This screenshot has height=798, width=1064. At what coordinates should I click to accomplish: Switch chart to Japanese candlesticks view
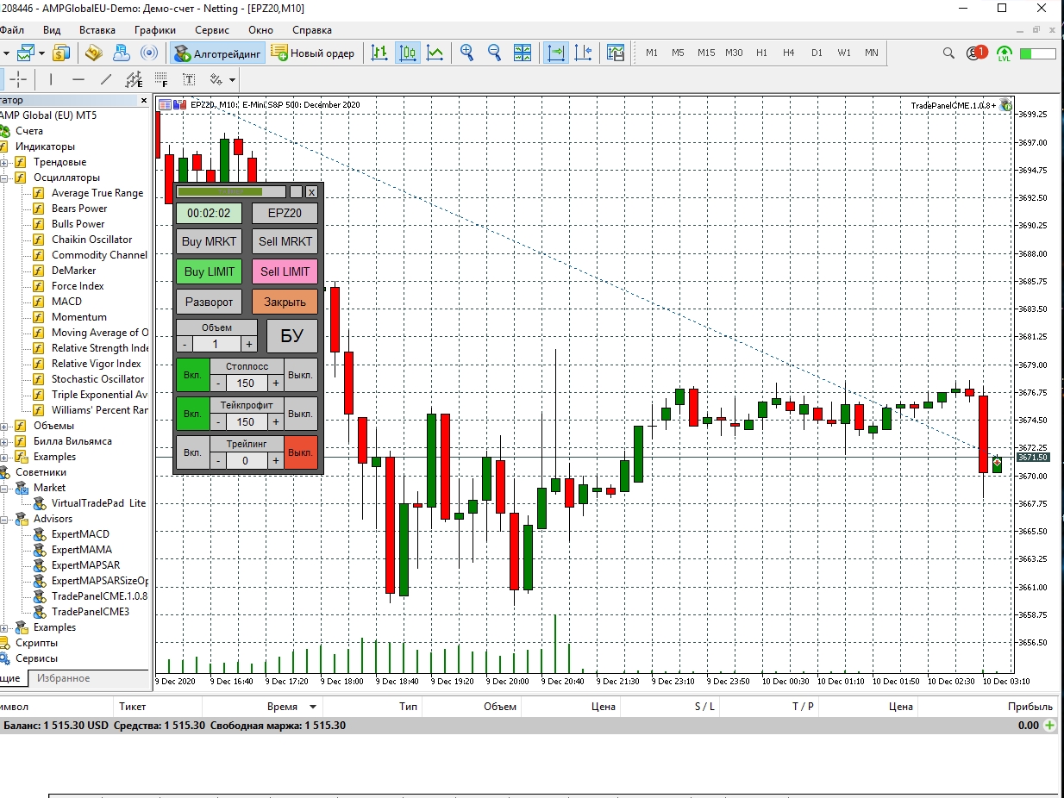408,53
